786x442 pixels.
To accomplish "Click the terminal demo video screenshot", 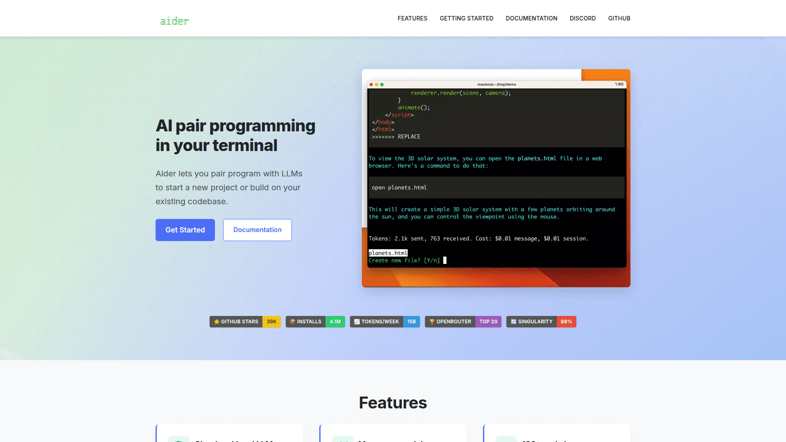I will [496, 178].
